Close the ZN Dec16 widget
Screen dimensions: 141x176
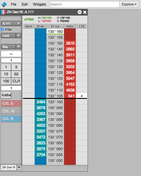pyautogui.click(x=85, y=12)
